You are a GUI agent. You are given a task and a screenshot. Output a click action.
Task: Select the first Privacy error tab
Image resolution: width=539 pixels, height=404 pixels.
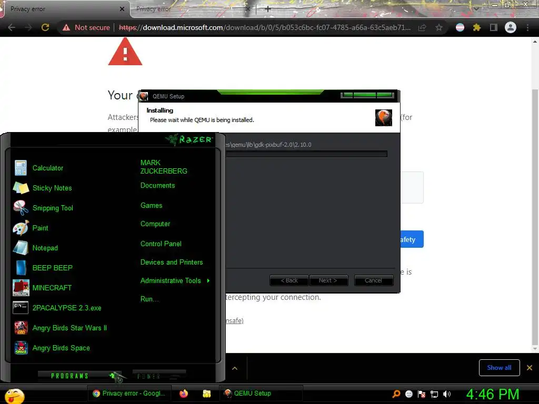65,9
